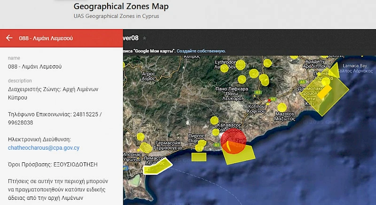Viewport: 376px width, 205px height.
Task: Click the yellow hexagon zone north of Limassol
Action: (x=146, y=148)
